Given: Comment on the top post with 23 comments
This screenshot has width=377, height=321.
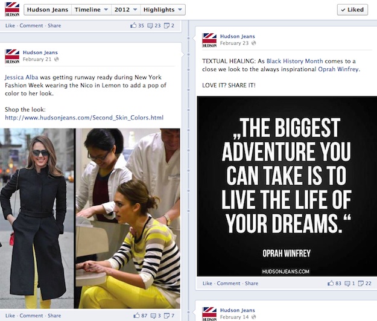Looking at the screenshot, I should point(31,25).
